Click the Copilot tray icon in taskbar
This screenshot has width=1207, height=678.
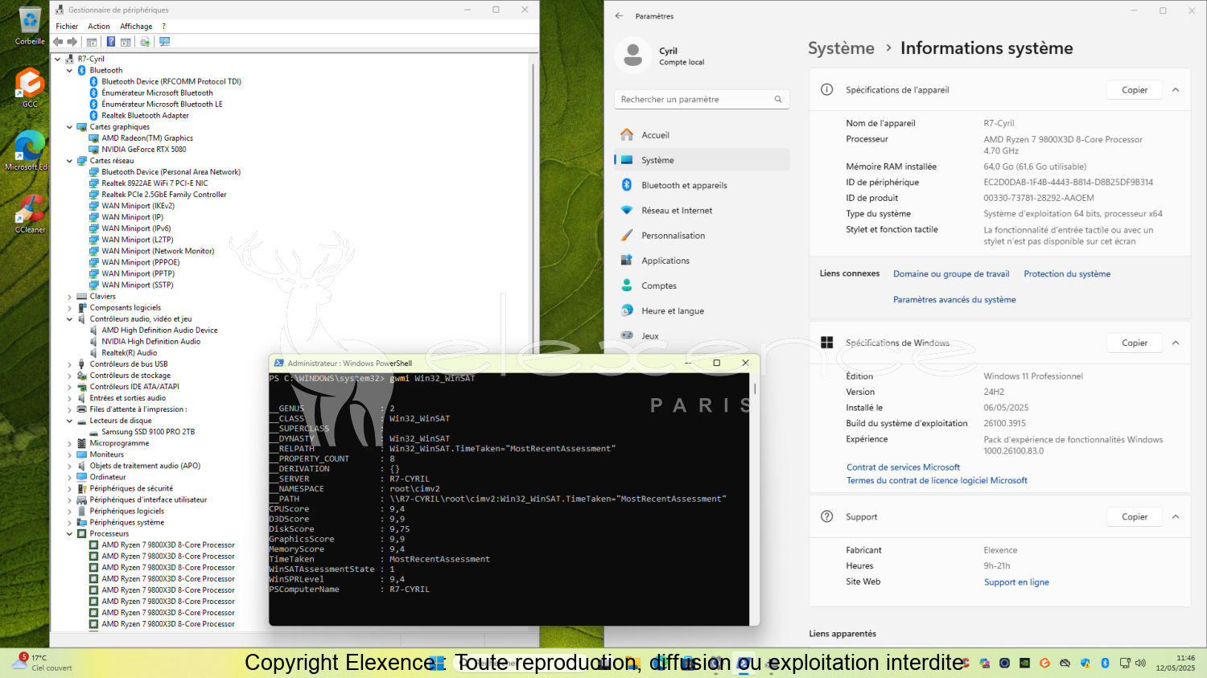(984, 664)
